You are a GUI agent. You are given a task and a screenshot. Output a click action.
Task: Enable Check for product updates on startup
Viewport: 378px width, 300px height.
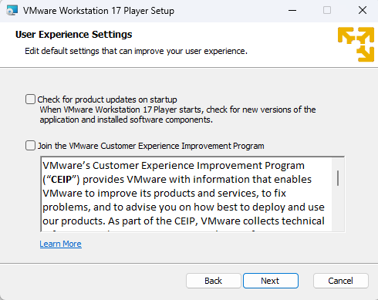tap(30, 99)
